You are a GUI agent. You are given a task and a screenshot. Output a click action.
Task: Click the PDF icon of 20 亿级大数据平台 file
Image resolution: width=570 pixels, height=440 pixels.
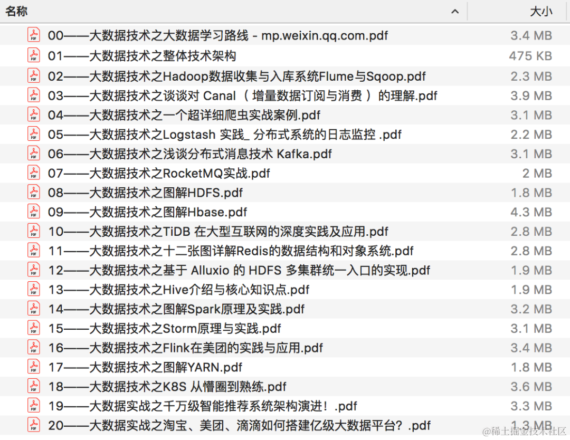click(x=33, y=425)
